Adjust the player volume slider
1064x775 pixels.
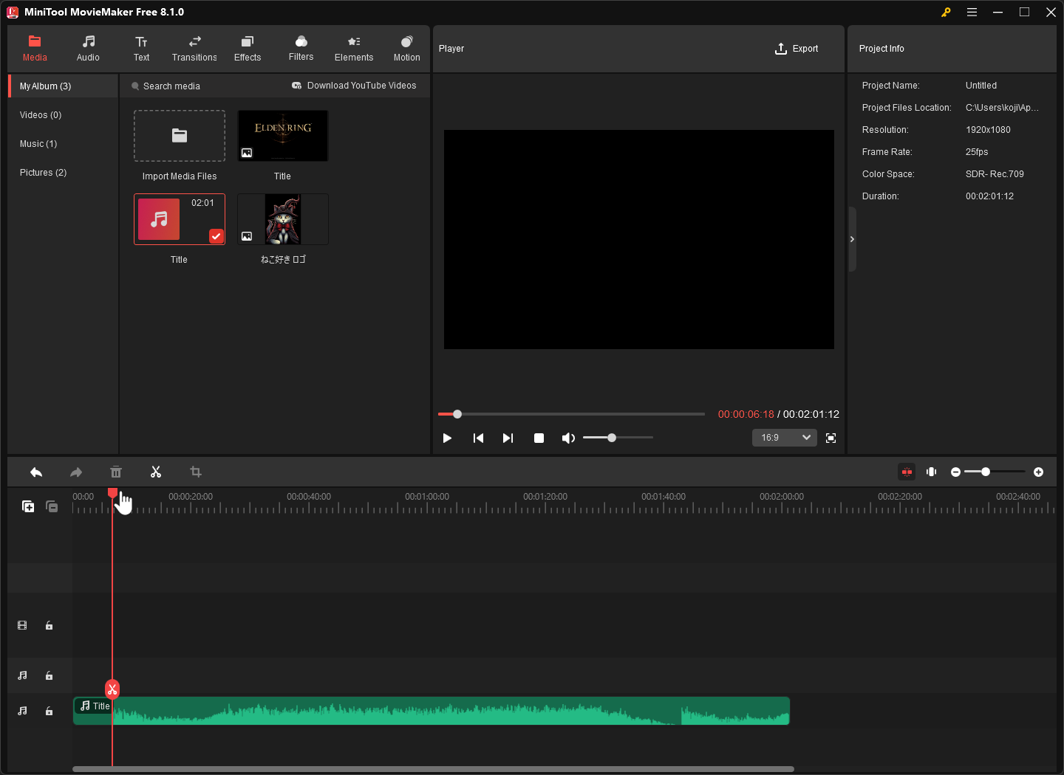(618, 438)
